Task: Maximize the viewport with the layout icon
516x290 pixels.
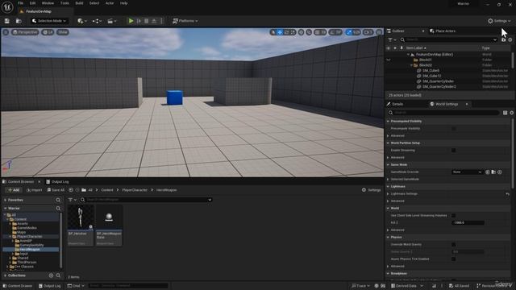Action: [379, 32]
